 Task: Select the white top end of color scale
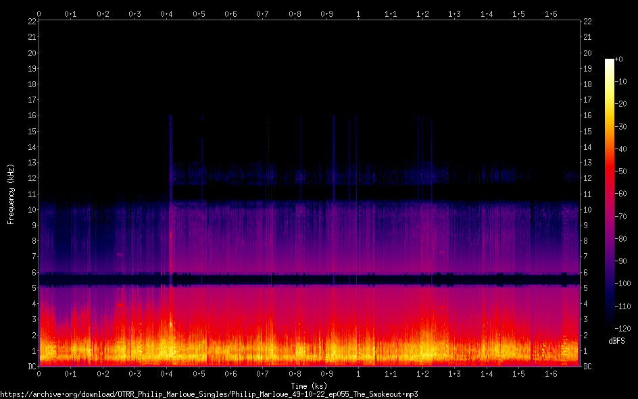[610, 61]
